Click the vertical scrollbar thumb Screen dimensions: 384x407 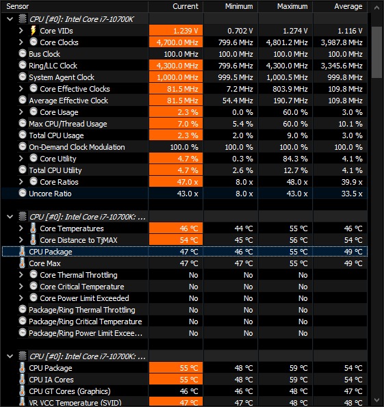[376, 52]
